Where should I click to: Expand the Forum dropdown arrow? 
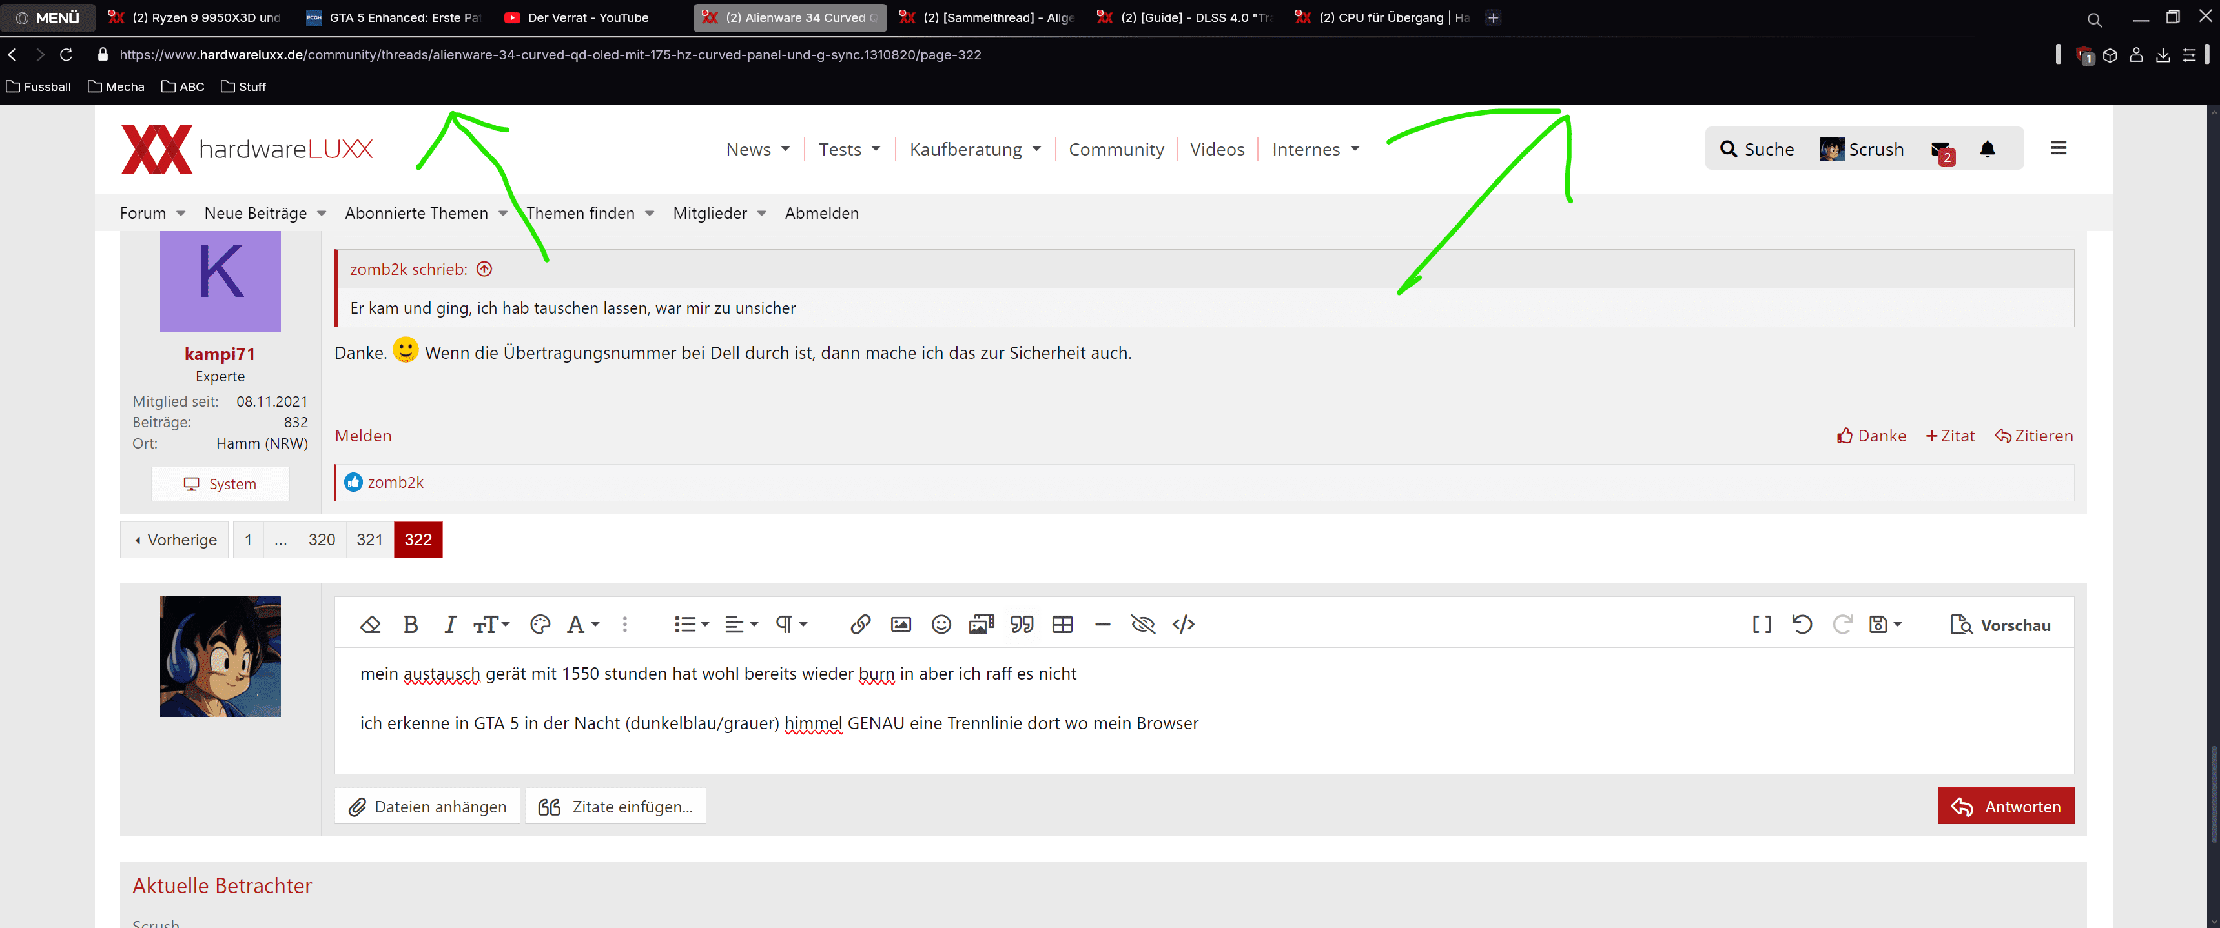181,214
